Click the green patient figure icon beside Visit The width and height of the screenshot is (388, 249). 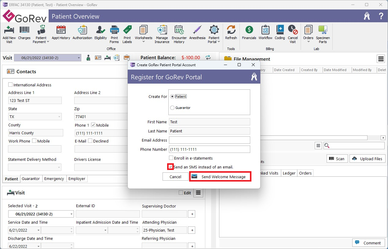pyautogui.click(x=88, y=58)
